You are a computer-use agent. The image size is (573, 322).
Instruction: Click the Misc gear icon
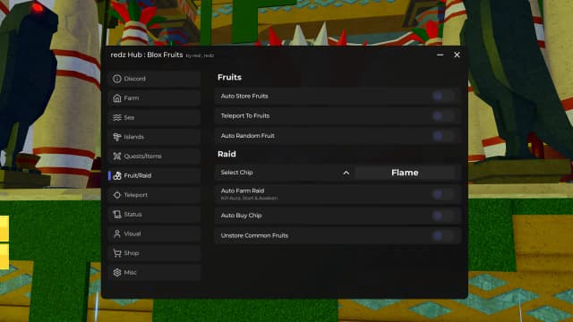coord(117,272)
